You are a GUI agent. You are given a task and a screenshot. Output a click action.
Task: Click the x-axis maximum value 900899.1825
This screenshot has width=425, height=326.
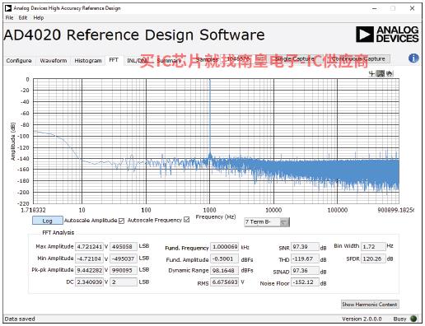[x=395, y=210]
